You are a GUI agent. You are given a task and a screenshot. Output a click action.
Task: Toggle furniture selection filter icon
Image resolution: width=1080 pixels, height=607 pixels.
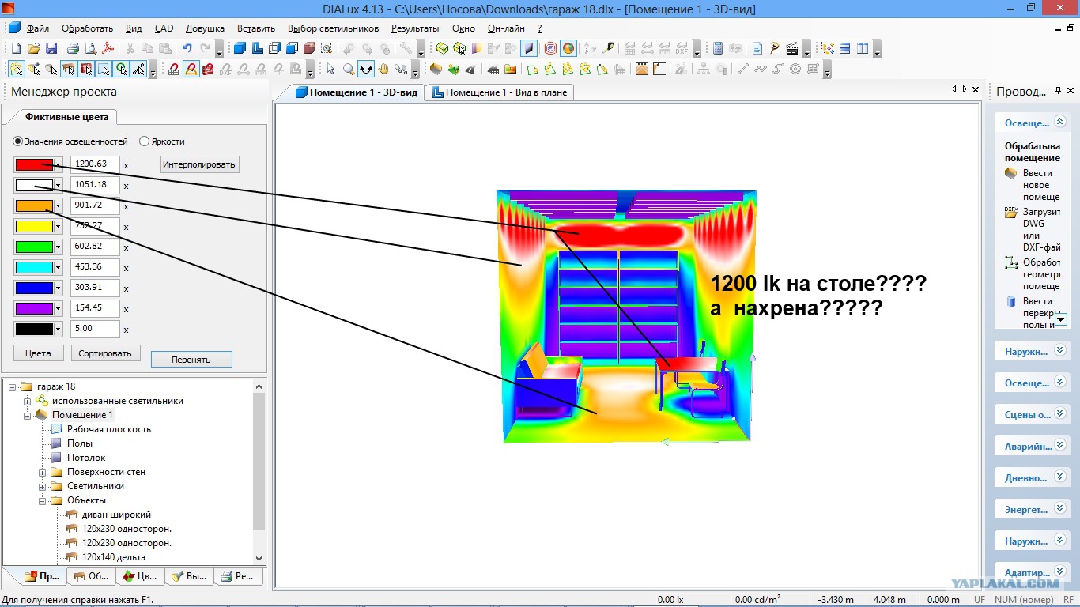coord(69,69)
